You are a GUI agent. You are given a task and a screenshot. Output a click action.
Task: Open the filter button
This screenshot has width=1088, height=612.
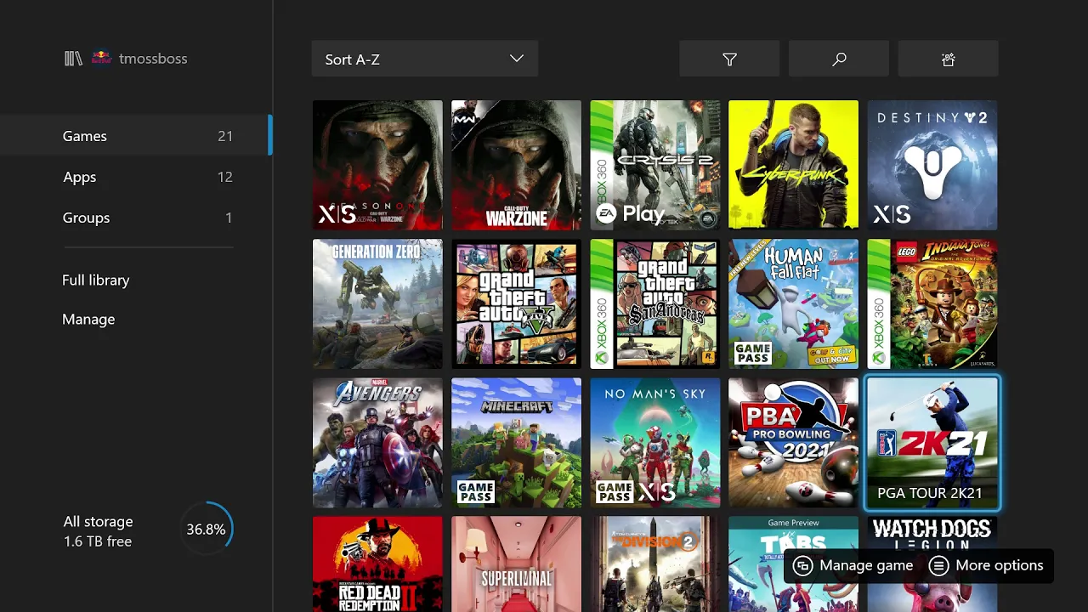point(729,59)
